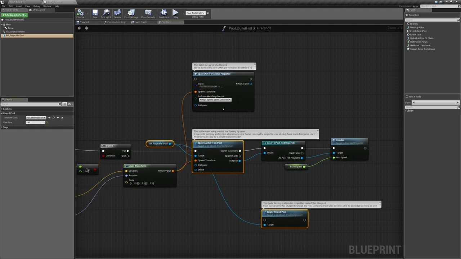The height and width of the screenshot is (259, 461).
Task: Open Class Defaults from the toolbar
Action: 148,13
